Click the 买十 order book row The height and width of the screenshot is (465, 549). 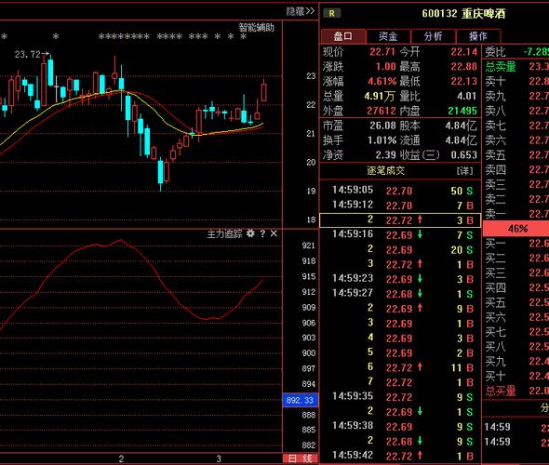tap(516, 376)
